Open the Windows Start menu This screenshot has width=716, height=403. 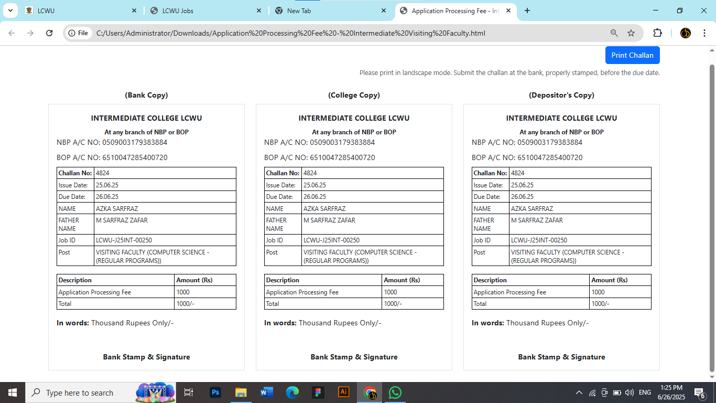(13, 393)
